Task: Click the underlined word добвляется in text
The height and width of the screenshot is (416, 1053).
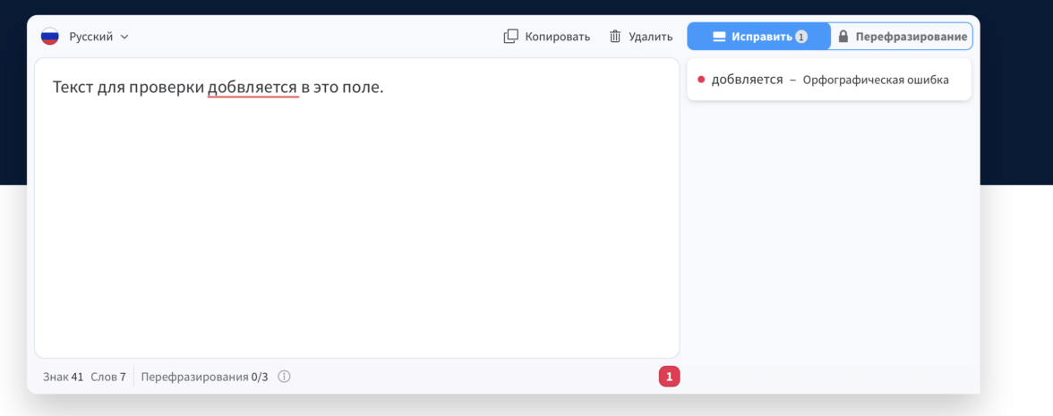Action: (253, 88)
